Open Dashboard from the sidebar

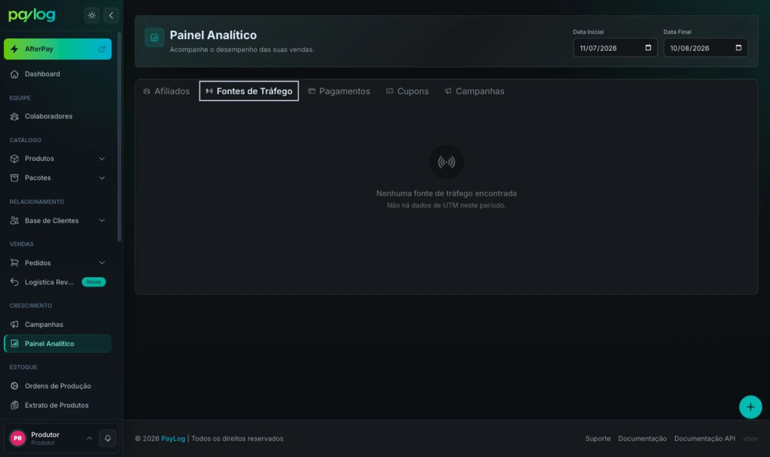click(57, 74)
